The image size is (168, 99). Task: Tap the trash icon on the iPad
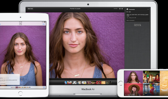pos(44,88)
